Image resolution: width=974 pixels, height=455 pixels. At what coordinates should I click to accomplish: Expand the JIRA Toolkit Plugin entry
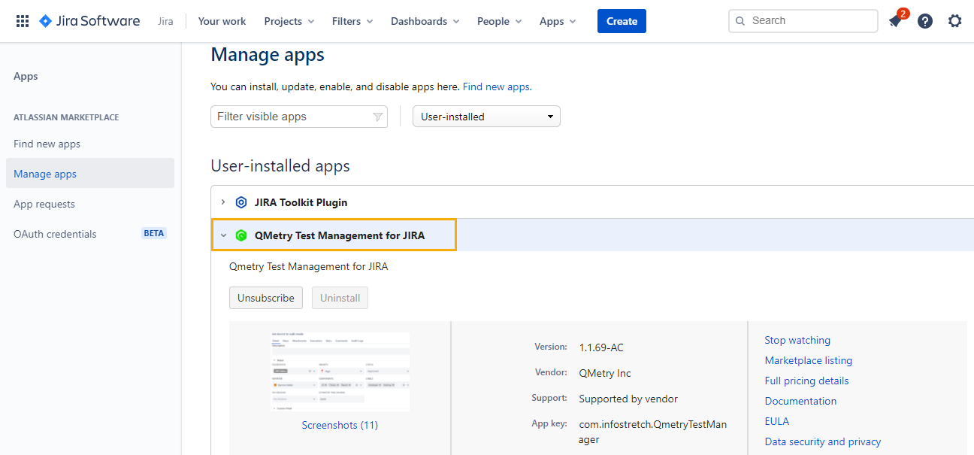click(x=222, y=202)
